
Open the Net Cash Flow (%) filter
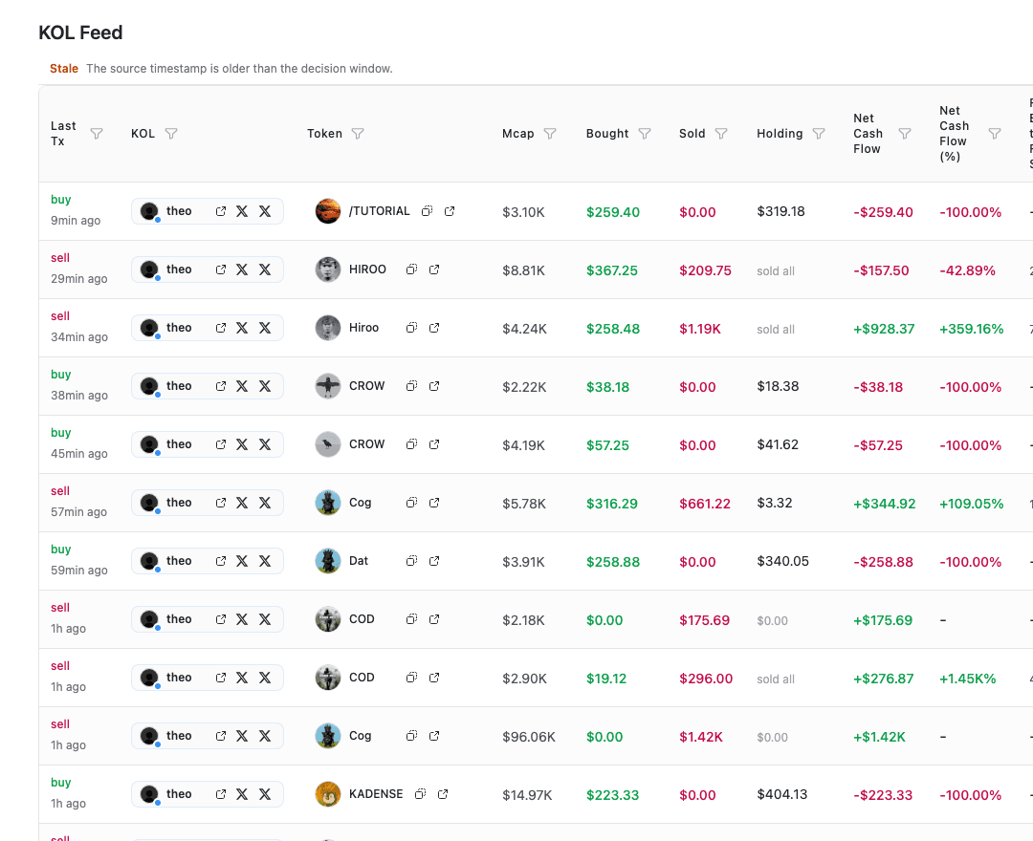995,134
